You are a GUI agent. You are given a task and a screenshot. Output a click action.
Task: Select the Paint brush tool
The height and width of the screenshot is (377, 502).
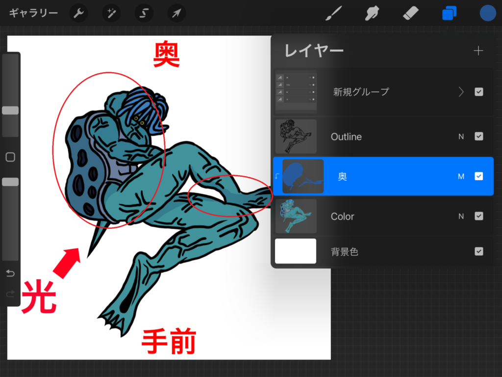tap(333, 13)
